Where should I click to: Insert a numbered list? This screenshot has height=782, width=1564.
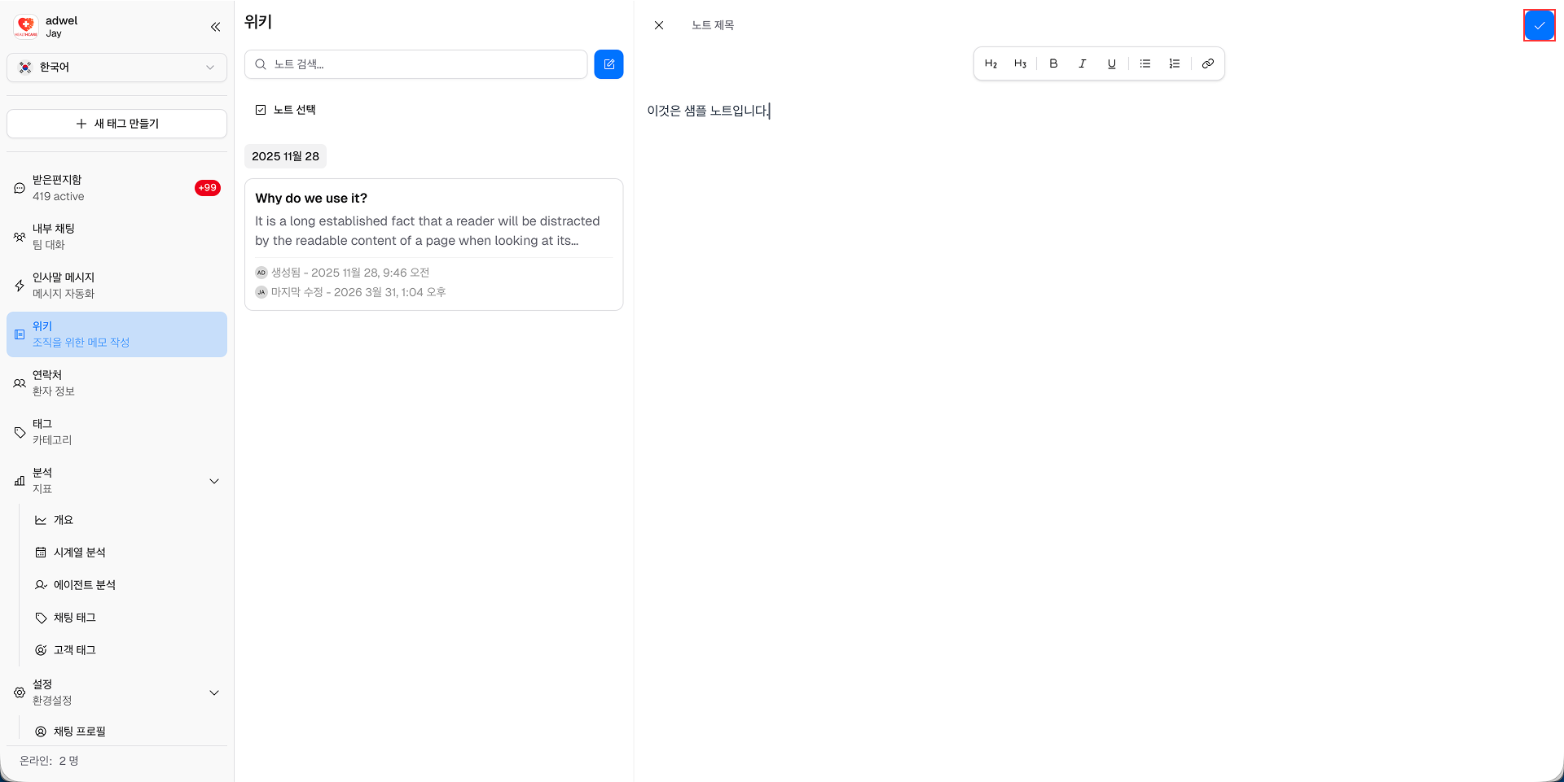tap(1174, 63)
